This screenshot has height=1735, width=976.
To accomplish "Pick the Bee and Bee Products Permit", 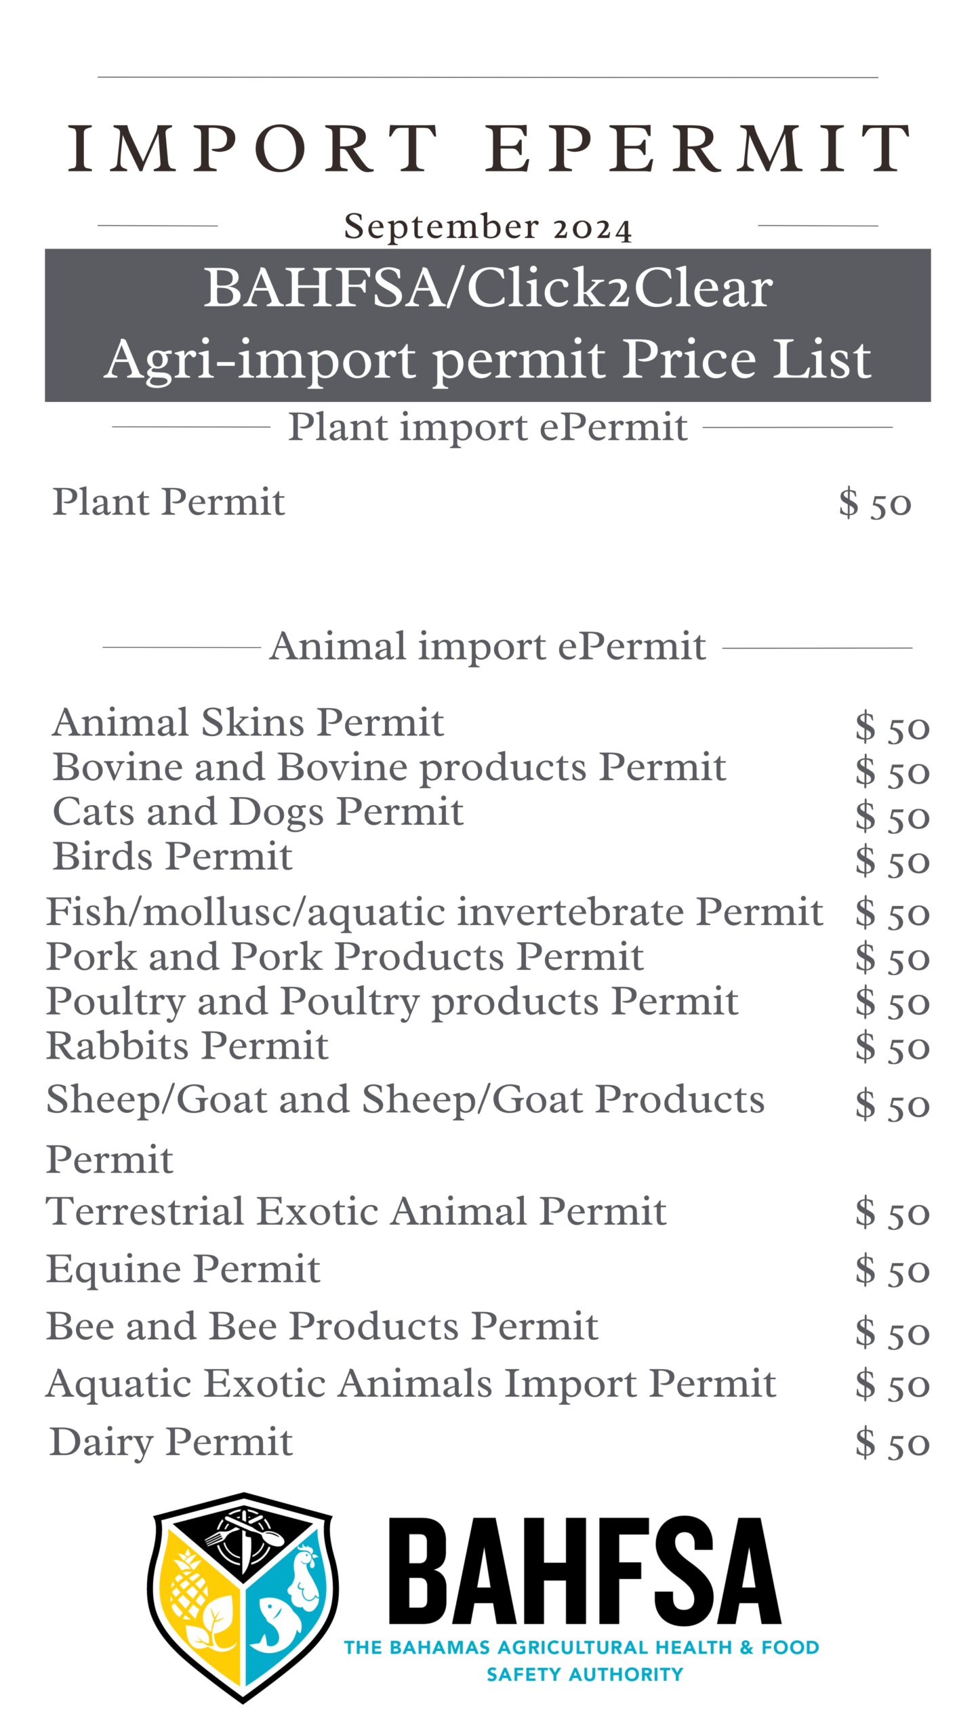I will pos(323,1326).
